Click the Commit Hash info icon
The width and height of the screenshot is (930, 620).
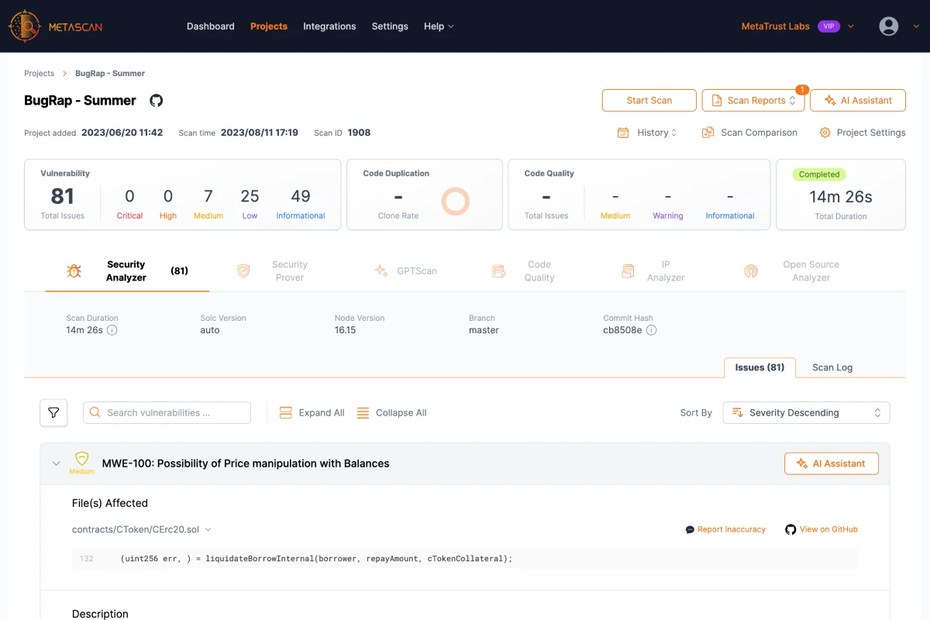click(x=652, y=330)
